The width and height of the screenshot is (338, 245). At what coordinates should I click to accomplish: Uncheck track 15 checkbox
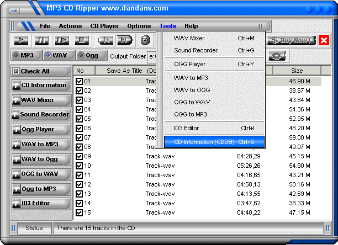click(79, 212)
